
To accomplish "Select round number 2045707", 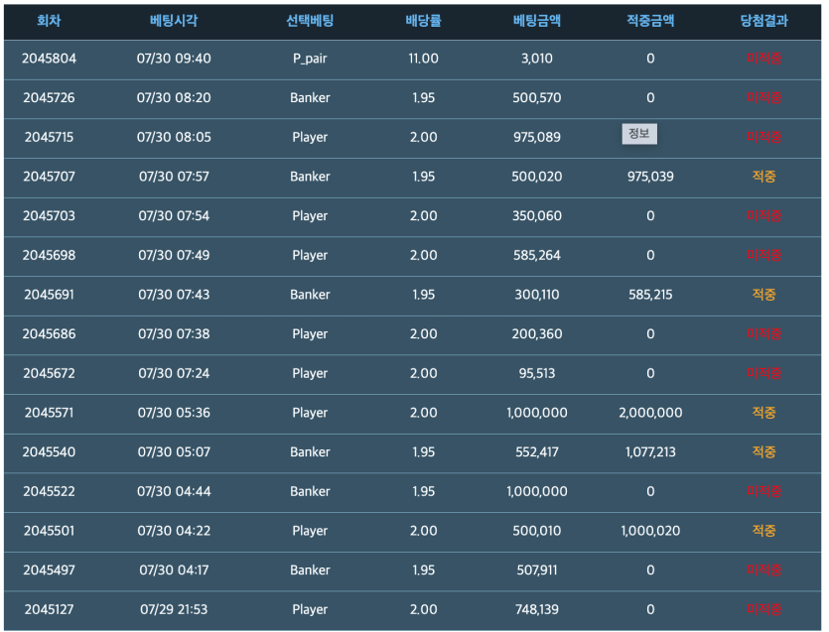I will pos(49,177).
